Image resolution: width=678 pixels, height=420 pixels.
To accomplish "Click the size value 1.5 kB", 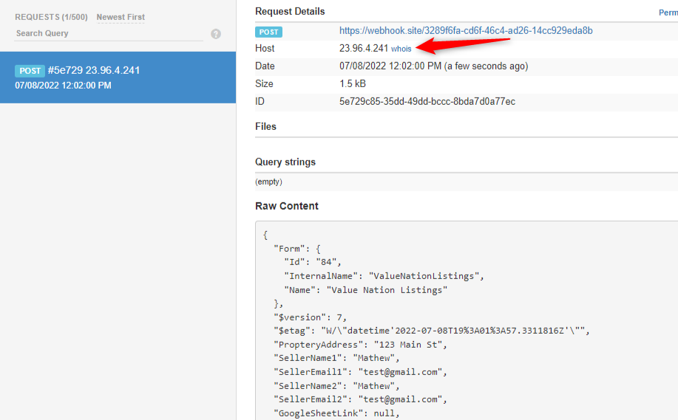I will click(353, 83).
